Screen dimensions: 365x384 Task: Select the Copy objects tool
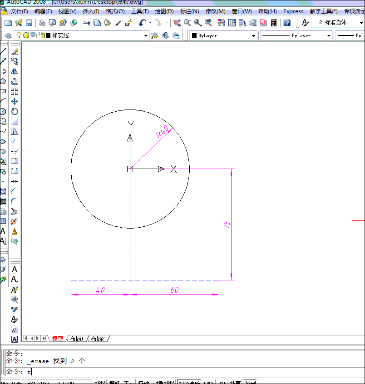(x=15, y=61)
